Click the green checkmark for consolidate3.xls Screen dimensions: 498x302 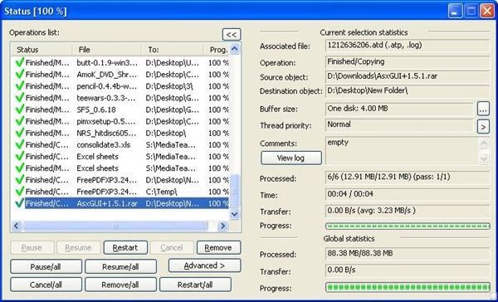[19, 144]
